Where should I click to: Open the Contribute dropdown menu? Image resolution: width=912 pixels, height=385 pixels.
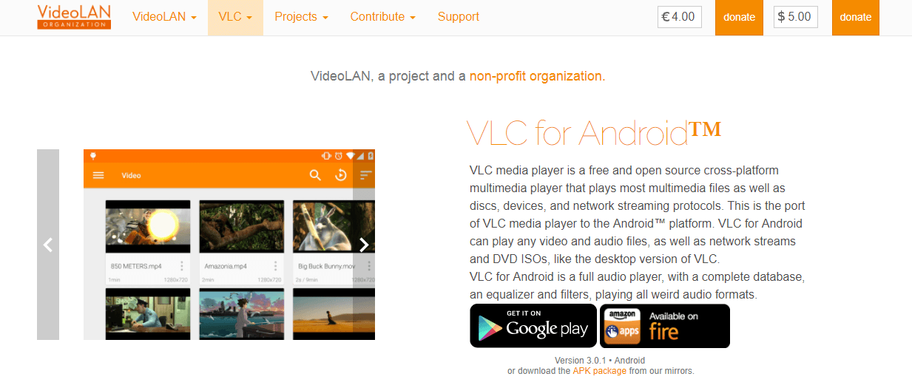point(382,17)
